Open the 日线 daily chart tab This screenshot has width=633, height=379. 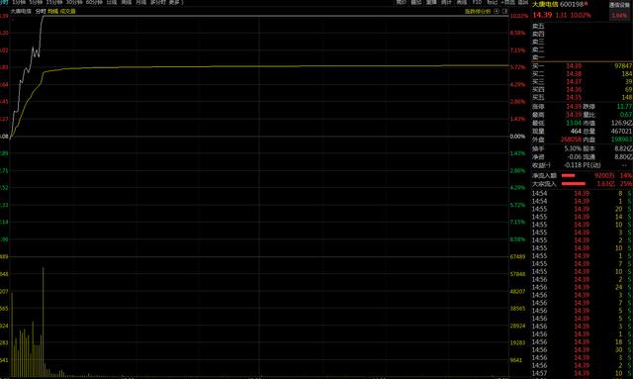[x=112, y=2]
